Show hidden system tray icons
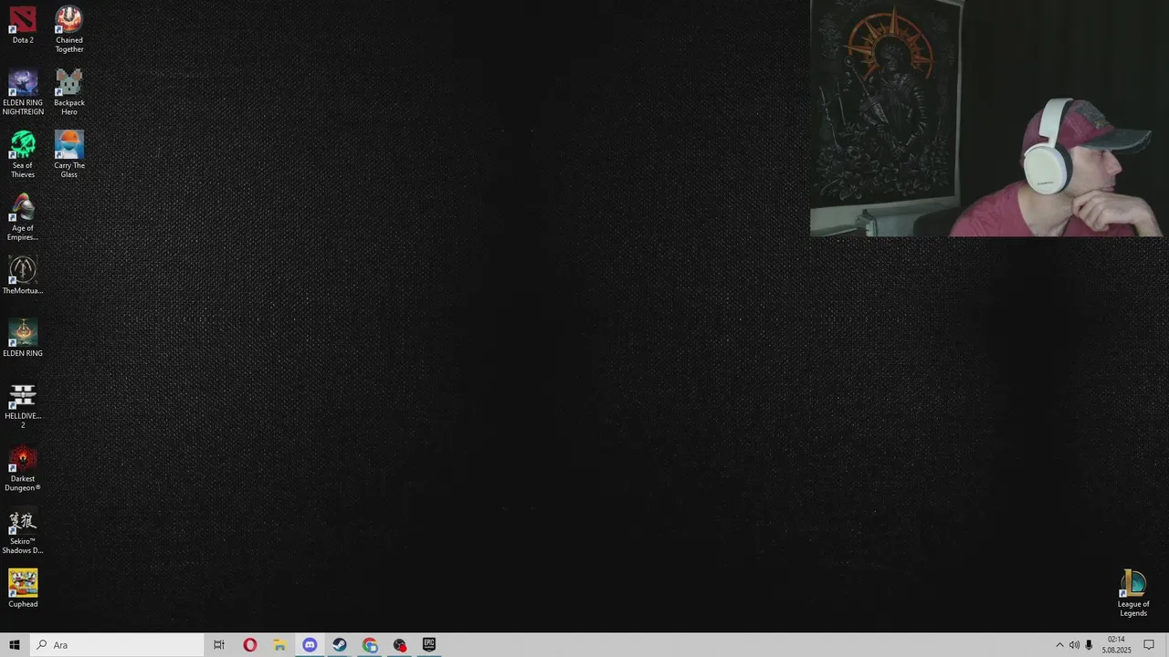The width and height of the screenshot is (1169, 657). pyautogui.click(x=1059, y=645)
